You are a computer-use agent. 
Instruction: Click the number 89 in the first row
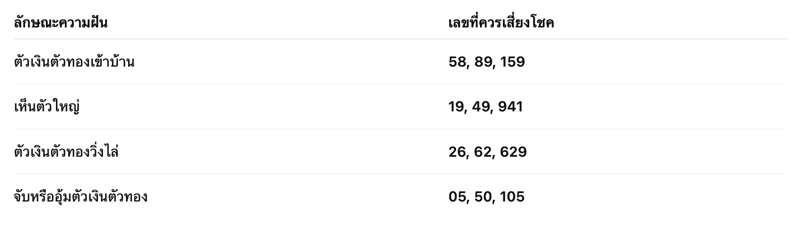point(483,62)
